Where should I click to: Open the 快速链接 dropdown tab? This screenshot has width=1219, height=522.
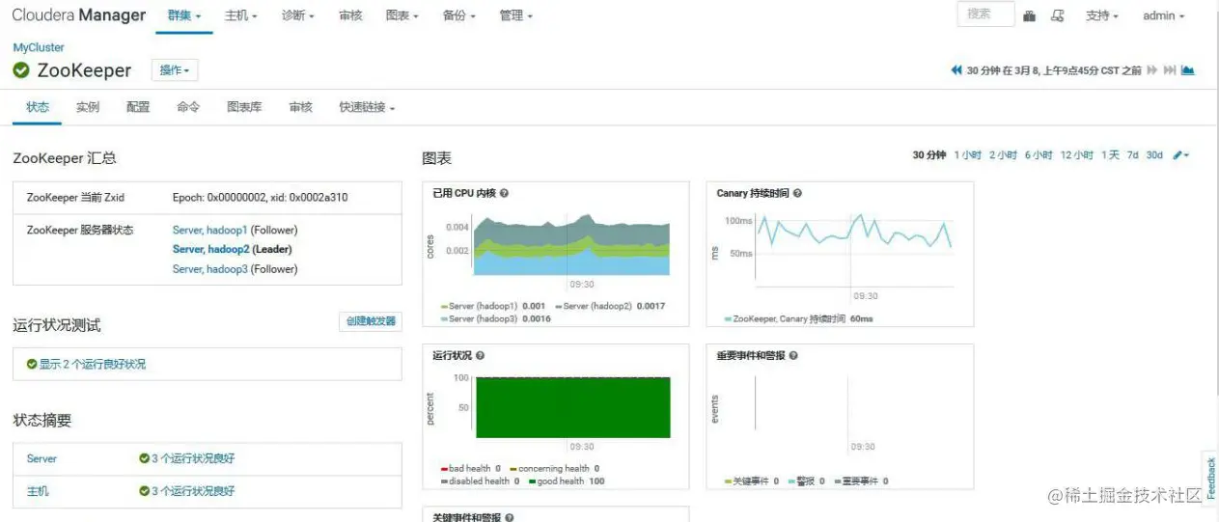(x=367, y=107)
